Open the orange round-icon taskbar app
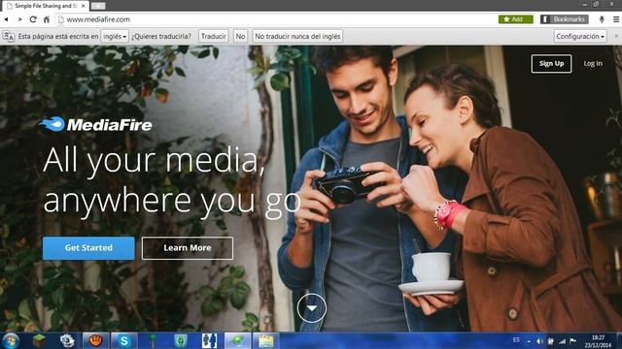 [x=95, y=340]
